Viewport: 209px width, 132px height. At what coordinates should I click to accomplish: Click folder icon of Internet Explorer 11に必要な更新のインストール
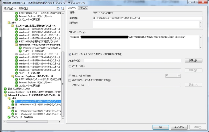pos(5,95)
